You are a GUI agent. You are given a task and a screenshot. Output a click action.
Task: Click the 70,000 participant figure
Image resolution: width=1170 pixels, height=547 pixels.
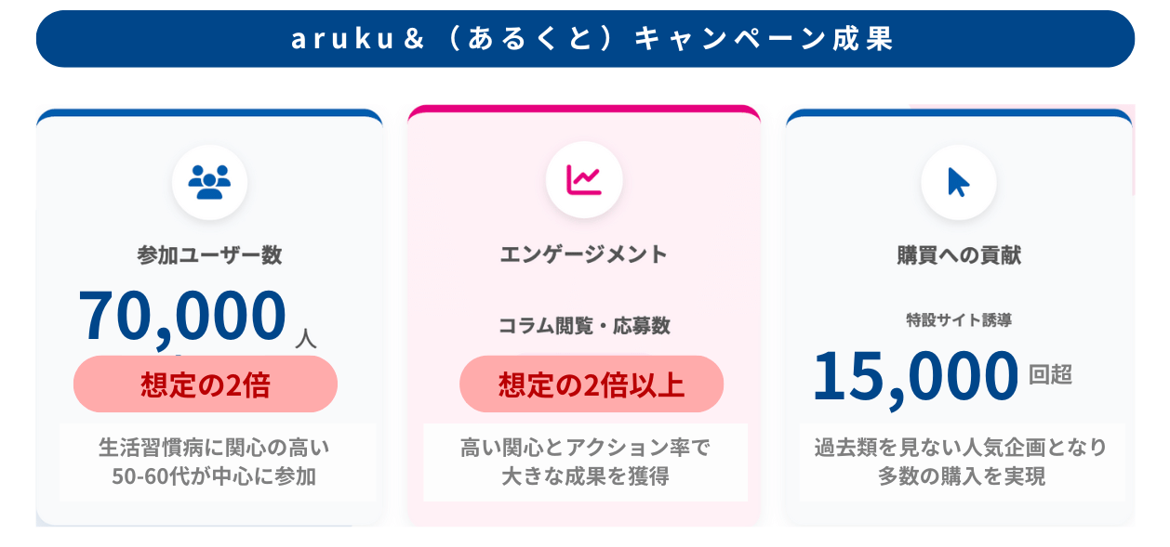pyautogui.click(x=182, y=316)
